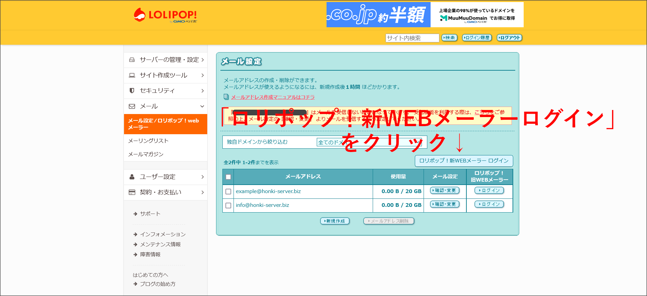Check the box for info@honki-server.biz
Screen dimensions: 647x296
228,205
